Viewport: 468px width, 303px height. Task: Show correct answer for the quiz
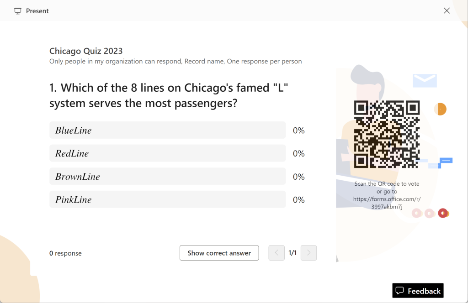click(x=219, y=253)
